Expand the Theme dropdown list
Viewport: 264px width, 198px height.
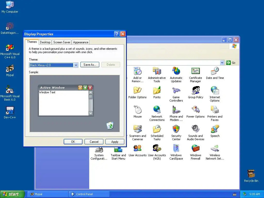click(76, 65)
